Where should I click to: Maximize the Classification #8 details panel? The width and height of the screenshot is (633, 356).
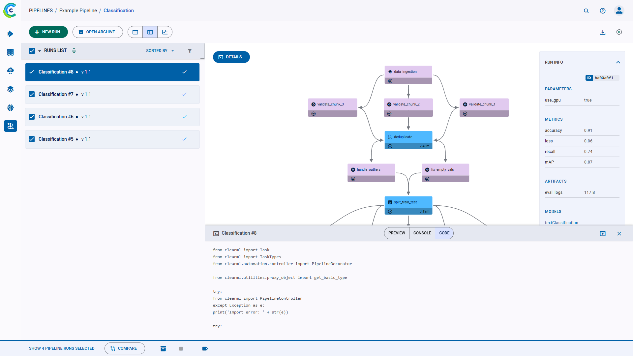[x=603, y=233]
